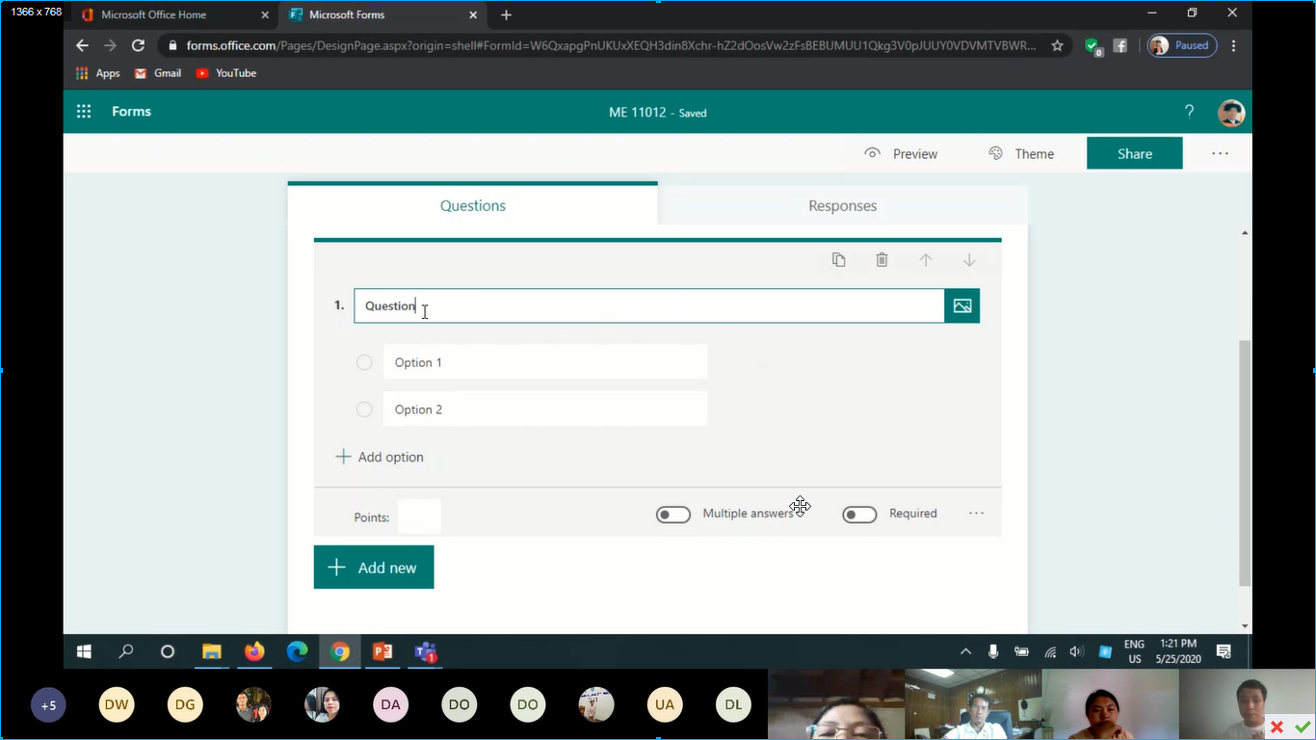Click the Add new button

(x=374, y=568)
